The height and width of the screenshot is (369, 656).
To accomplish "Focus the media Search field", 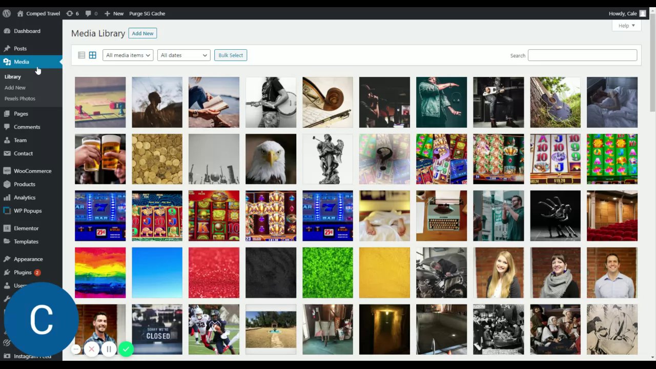I will coord(582,55).
